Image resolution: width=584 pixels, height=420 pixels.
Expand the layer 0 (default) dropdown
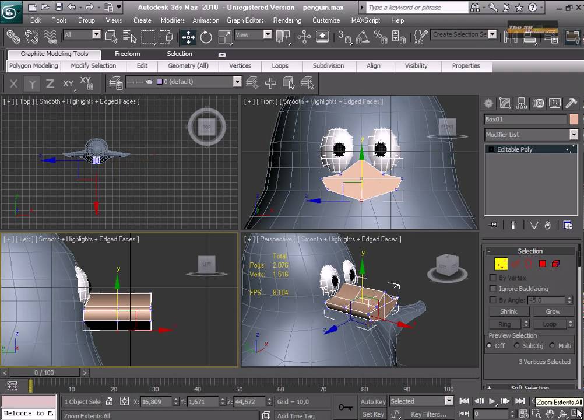coord(237,82)
